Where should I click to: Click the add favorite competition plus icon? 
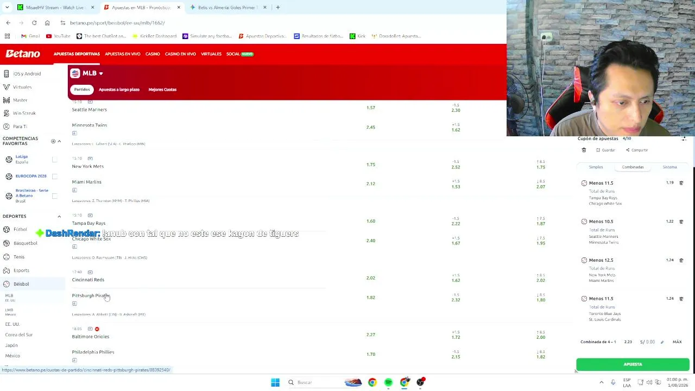(53, 141)
